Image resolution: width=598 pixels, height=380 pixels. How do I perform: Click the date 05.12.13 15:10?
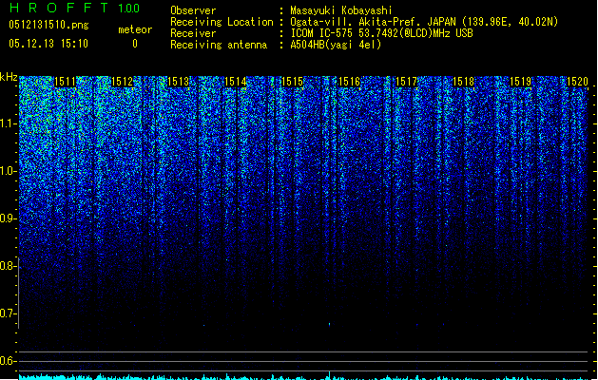[x=48, y=44]
